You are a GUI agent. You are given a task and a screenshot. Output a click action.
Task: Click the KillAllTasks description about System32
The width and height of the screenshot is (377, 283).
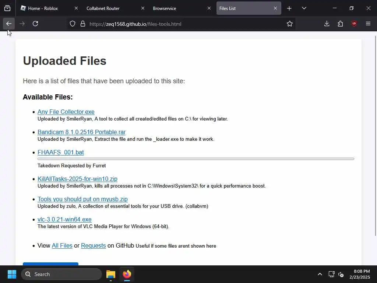click(151, 186)
